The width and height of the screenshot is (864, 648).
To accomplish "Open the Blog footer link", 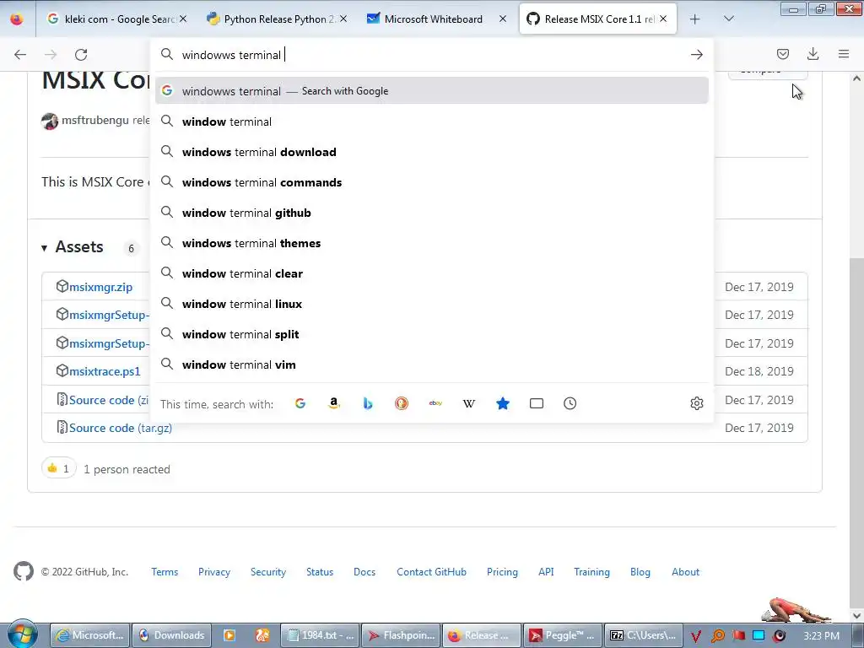I will click(x=640, y=572).
